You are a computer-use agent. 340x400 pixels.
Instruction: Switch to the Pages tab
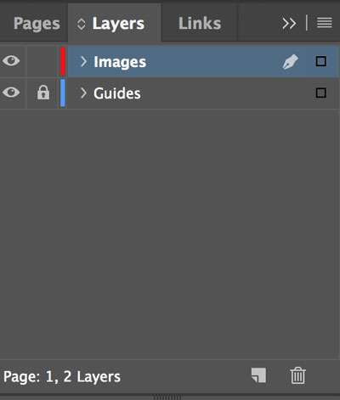(37, 24)
